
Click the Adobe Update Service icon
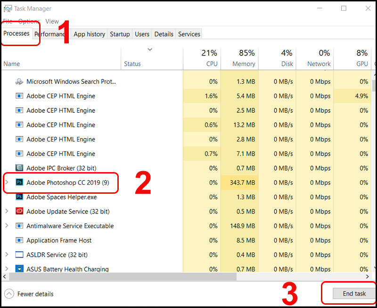pos(19,211)
